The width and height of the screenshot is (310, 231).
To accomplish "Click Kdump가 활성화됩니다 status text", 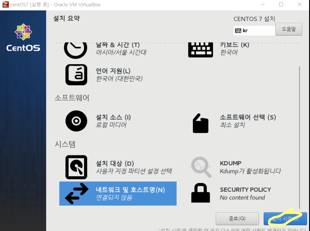I will [250, 171].
